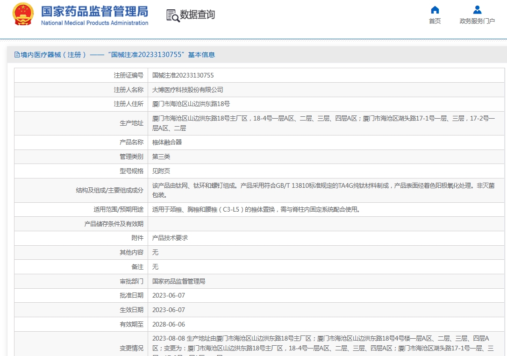Click the 生效日期 label
The image size is (507, 356).
coord(131,310)
